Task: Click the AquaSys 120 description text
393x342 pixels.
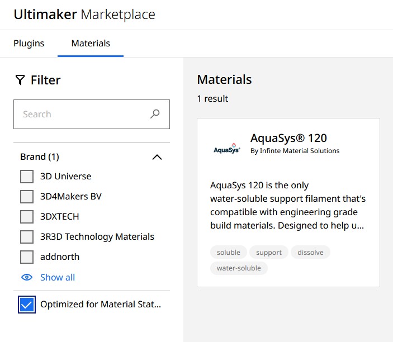Action: 288,205
